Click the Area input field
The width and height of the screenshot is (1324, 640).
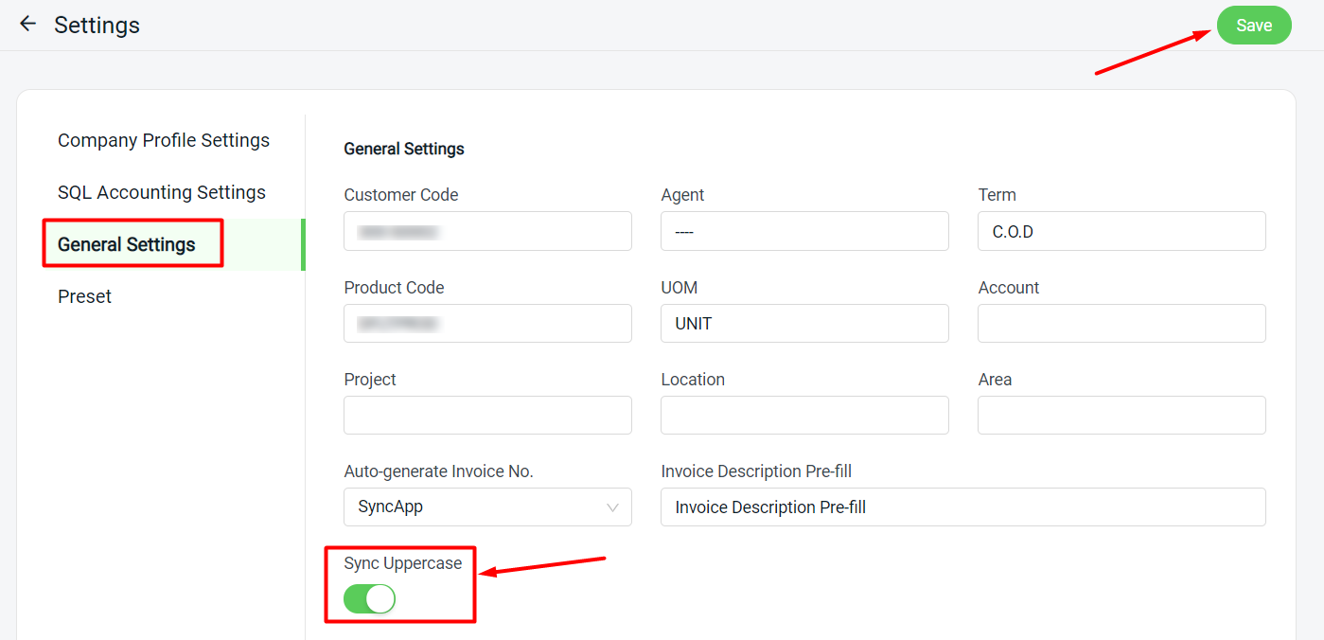[1121, 415]
